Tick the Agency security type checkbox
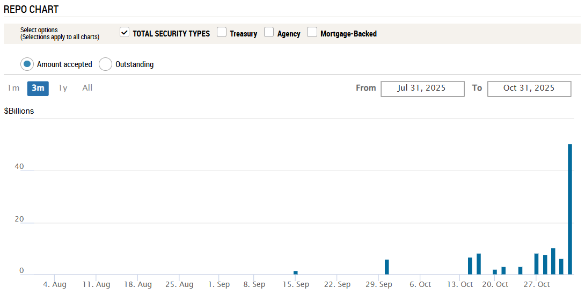This screenshot has height=295, width=585. [269, 33]
